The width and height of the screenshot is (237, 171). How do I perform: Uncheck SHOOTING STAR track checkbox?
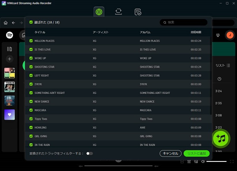click(31, 67)
